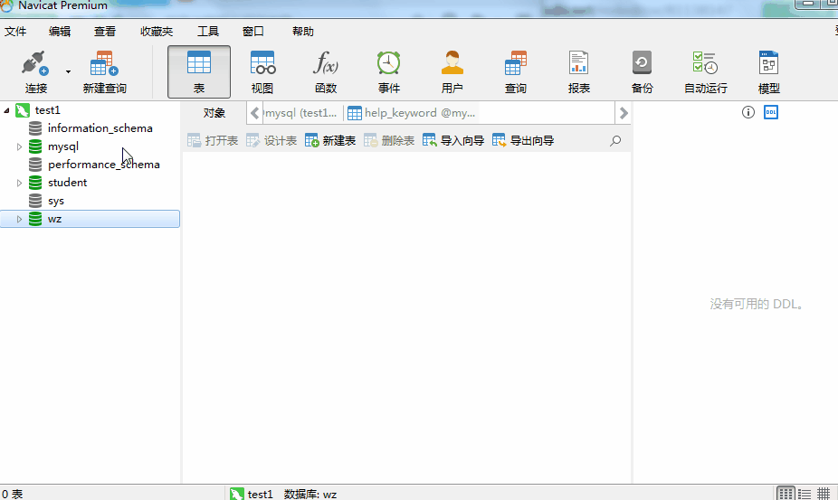Switch to the plain list view in the status bar
Viewport: 838px width, 500px height.
point(805,494)
